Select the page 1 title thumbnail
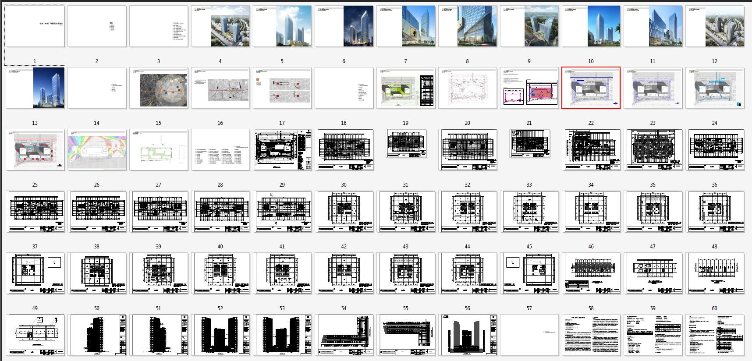The height and width of the screenshot is (361, 752). pos(35,26)
